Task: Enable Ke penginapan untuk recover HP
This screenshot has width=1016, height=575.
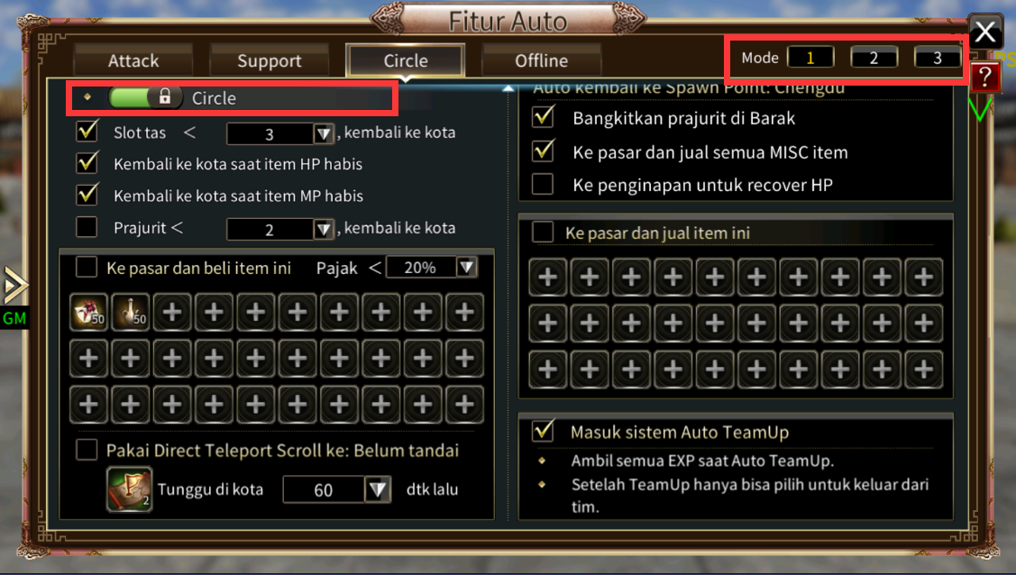Action: 543,185
